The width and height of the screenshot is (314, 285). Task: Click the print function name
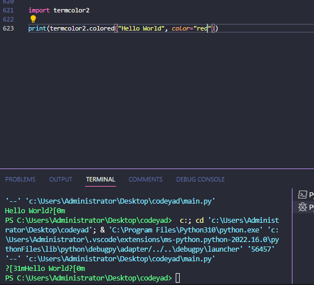coord(37,28)
